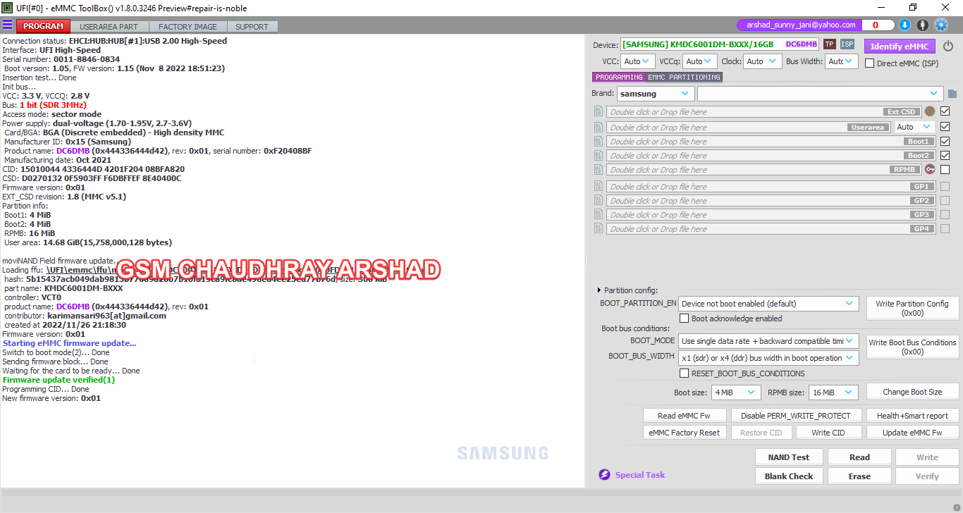Viewport: 963px width, 513px height.
Task: Open the BOOT_MODE dropdown
Action: [768, 341]
